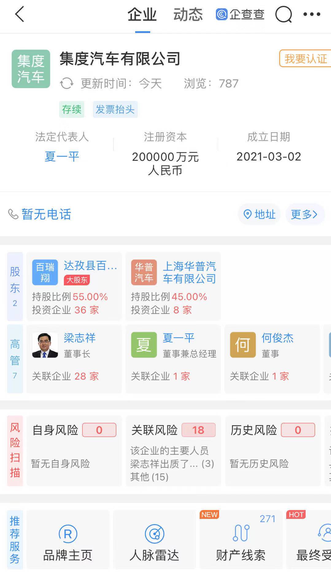This screenshot has height=575, width=331.
Task: Tap registered capital 200000万元 人民币
Action: click(x=165, y=163)
